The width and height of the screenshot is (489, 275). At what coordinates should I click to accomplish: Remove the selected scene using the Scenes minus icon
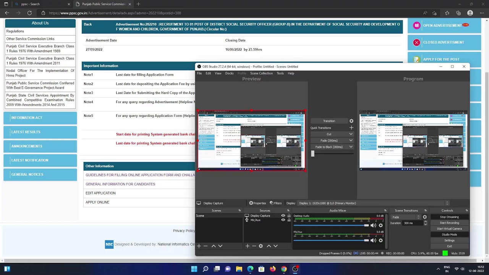click(x=206, y=246)
